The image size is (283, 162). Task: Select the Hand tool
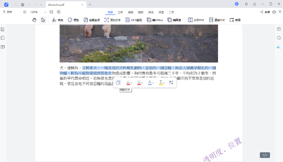click(x=34, y=20)
